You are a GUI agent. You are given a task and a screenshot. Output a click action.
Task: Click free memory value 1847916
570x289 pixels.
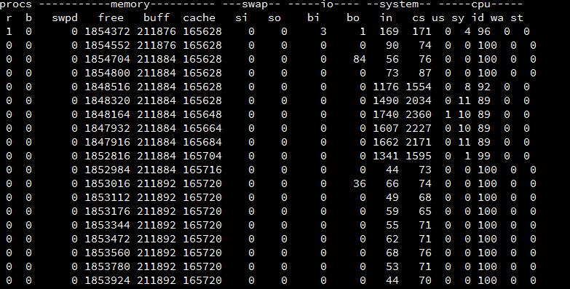pos(107,142)
